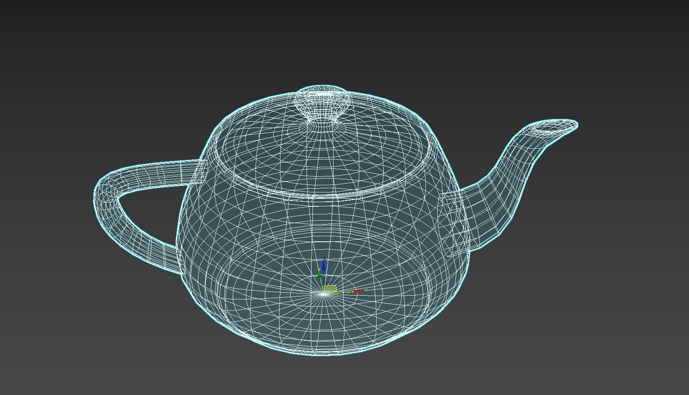
Task: Click the gizmo pivot origin point
Action: pyautogui.click(x=323, y=294)
